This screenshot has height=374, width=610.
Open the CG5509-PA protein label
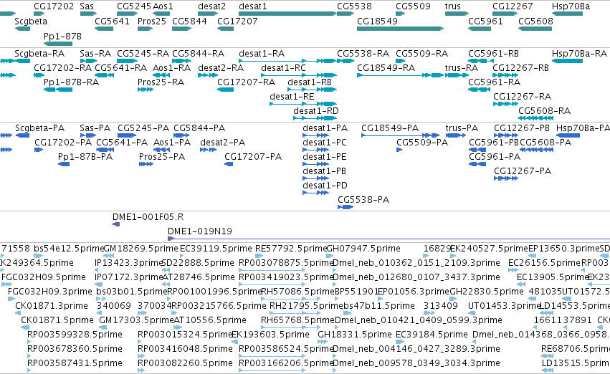pos(422,143)
